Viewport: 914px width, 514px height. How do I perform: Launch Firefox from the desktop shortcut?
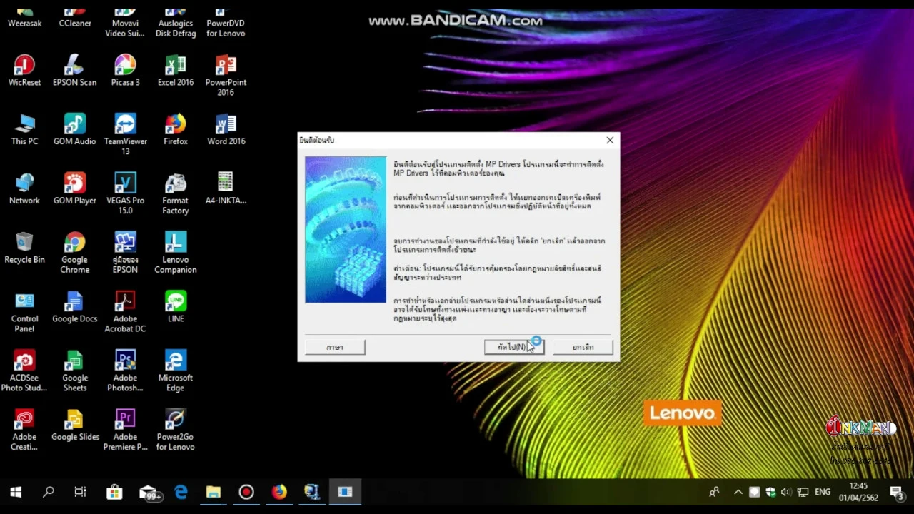pos(176,130)
